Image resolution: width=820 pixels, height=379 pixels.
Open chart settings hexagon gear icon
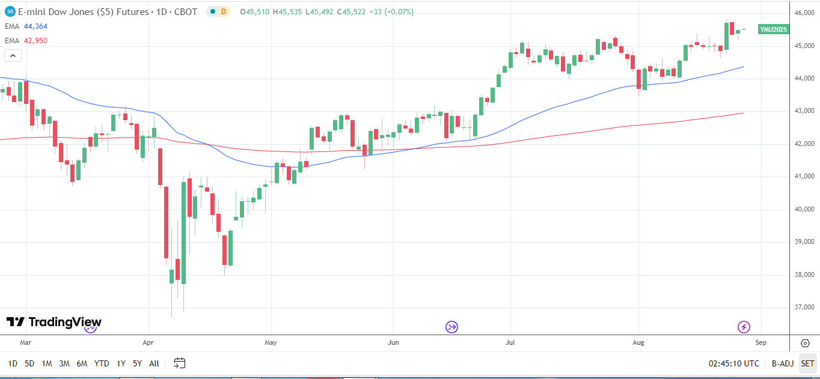pos(805,343)
